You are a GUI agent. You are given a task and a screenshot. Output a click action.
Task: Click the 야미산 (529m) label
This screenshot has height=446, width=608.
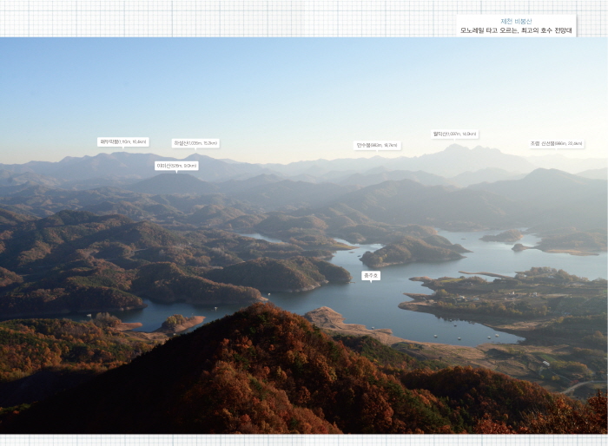pos(176,165)
